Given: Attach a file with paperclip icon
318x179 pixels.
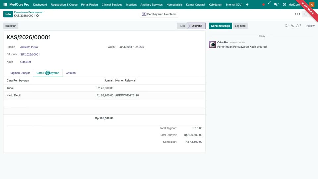Looking at the screenshot, I should (x=292, y=26).
